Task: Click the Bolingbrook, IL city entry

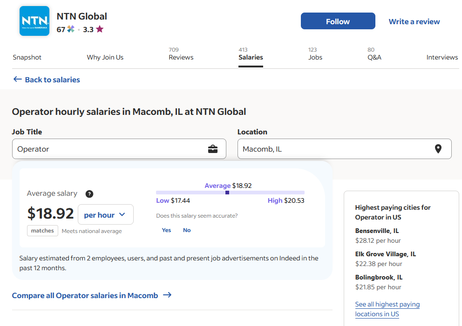Action: (x=379, y=277)
